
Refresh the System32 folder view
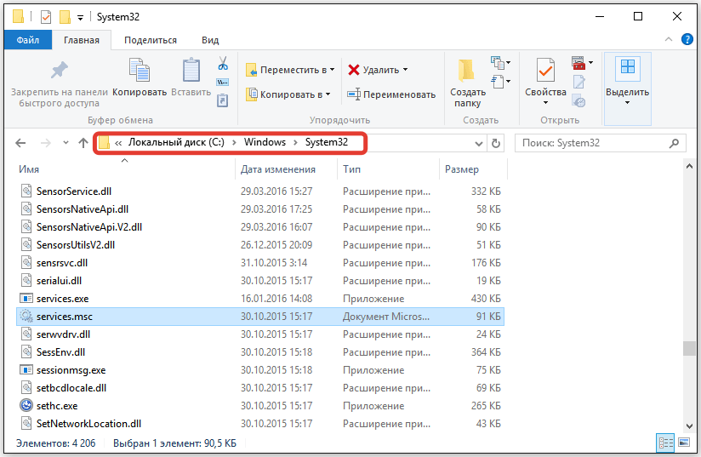coord(496,144)
